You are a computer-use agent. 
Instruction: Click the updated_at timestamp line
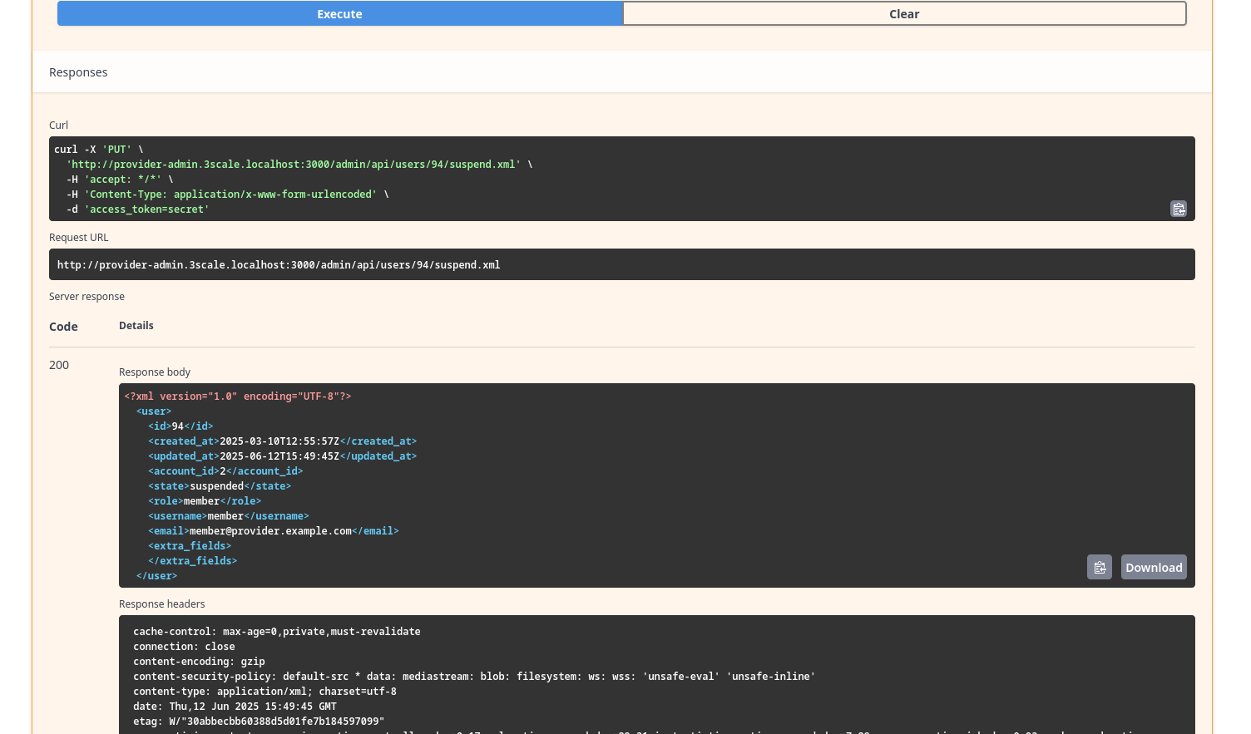click(282, 456)
